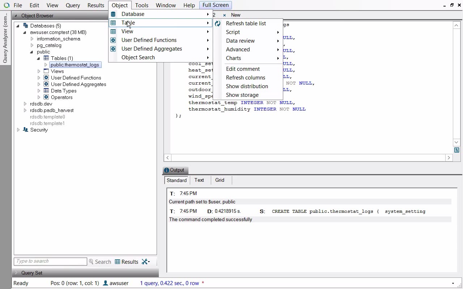Screen dimensions: 463x289
Task: Click the Security users icon in tree
Action: (x=25, y=130)
